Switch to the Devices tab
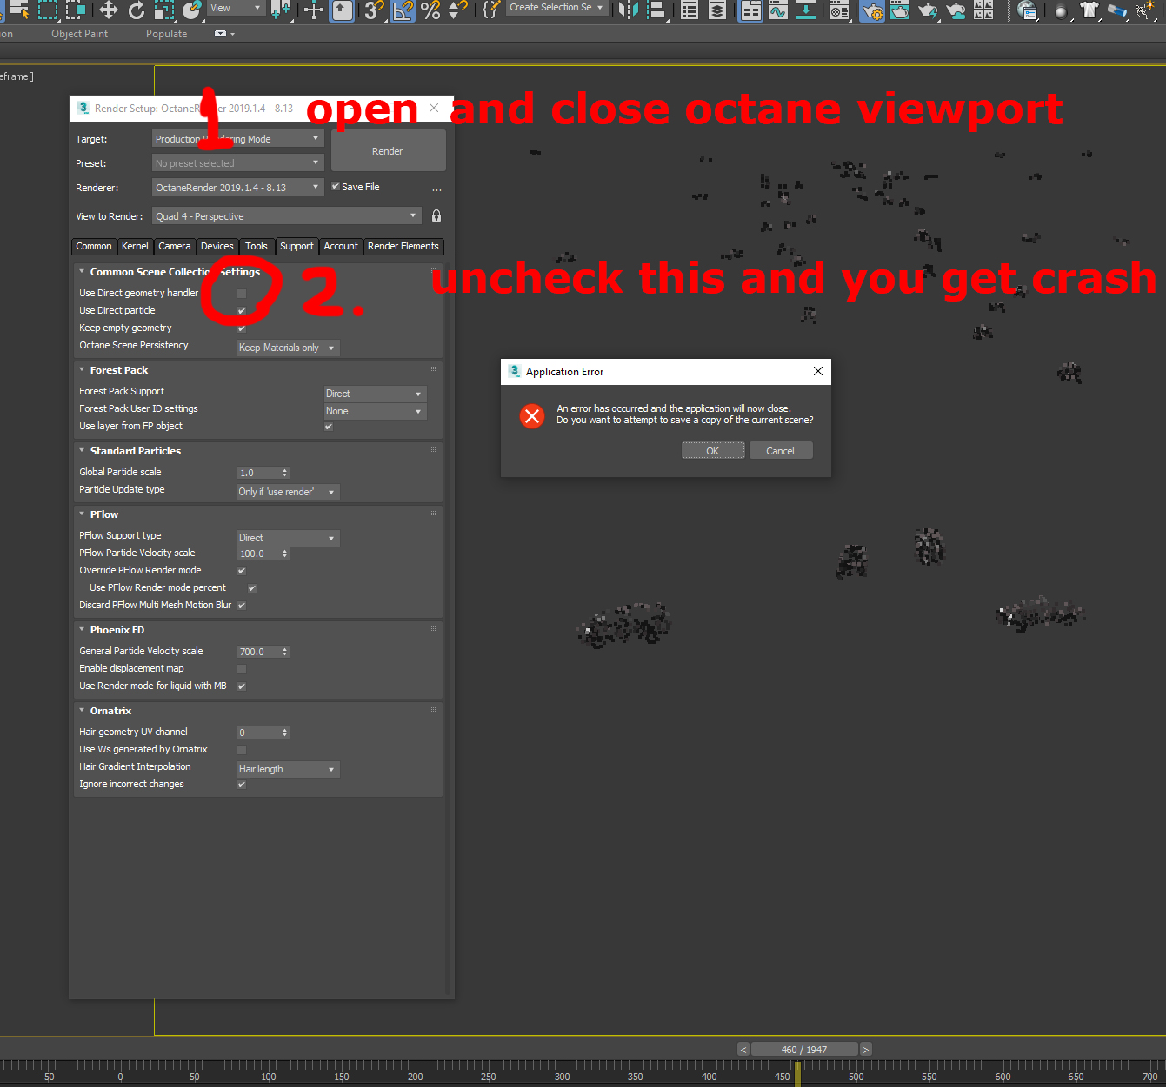1166x1087 pixels. [x=217, y=247]
